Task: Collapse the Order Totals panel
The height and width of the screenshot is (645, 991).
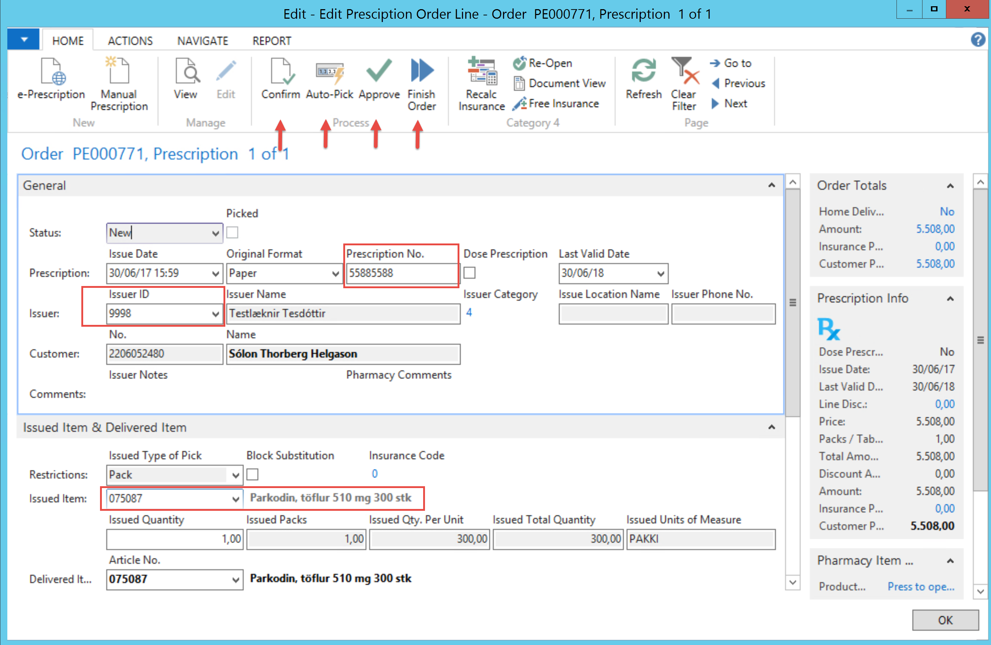Action: [x=950, y=186]
